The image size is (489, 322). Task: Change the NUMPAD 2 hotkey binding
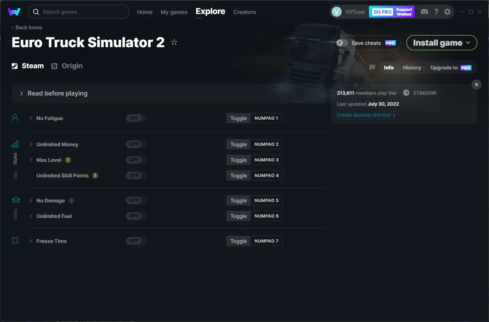[267, 144]
